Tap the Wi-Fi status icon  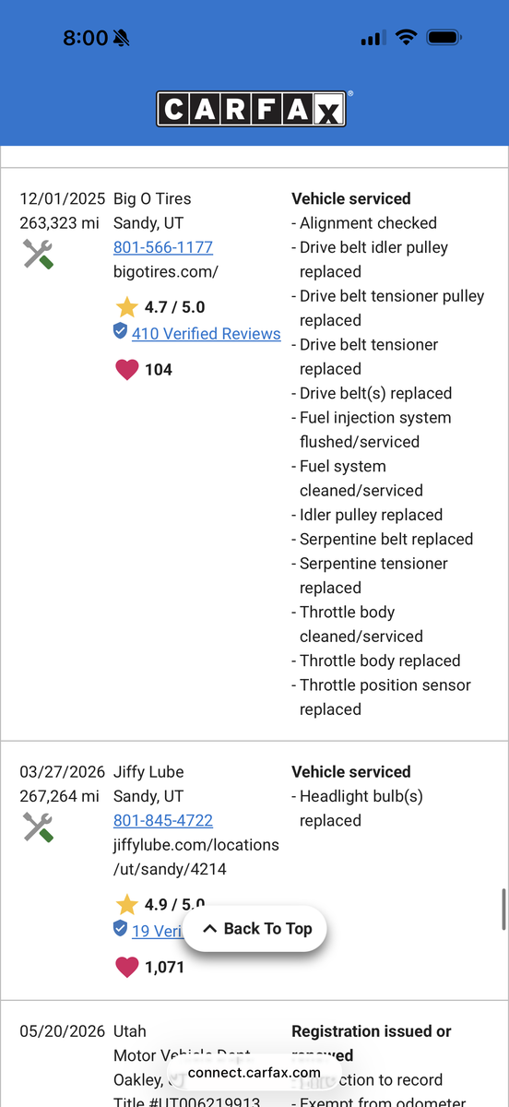[406, 38]
